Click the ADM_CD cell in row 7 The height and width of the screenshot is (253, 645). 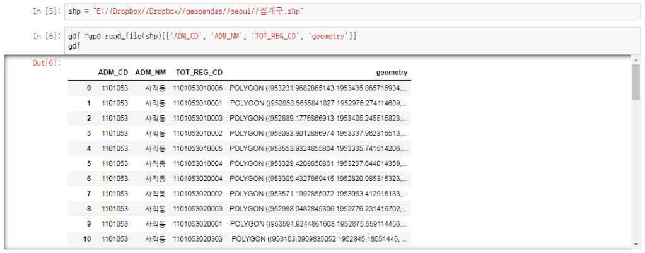click(115, 194)
